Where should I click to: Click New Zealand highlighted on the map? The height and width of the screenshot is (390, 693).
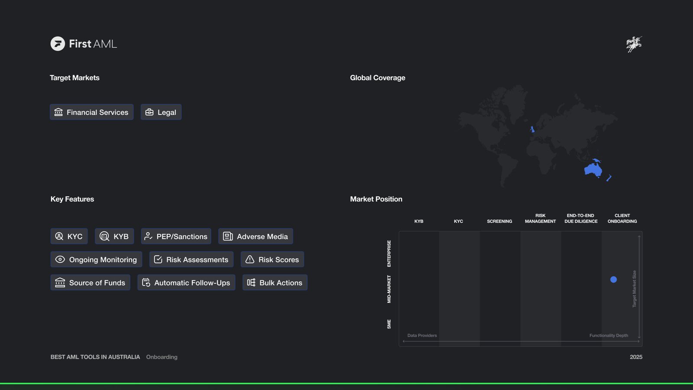pos(609,178)
